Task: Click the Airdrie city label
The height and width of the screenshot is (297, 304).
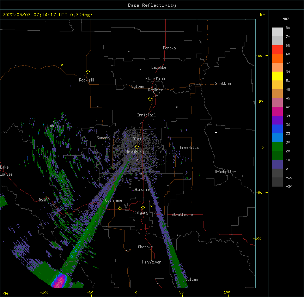Action: tap(142, 189)
